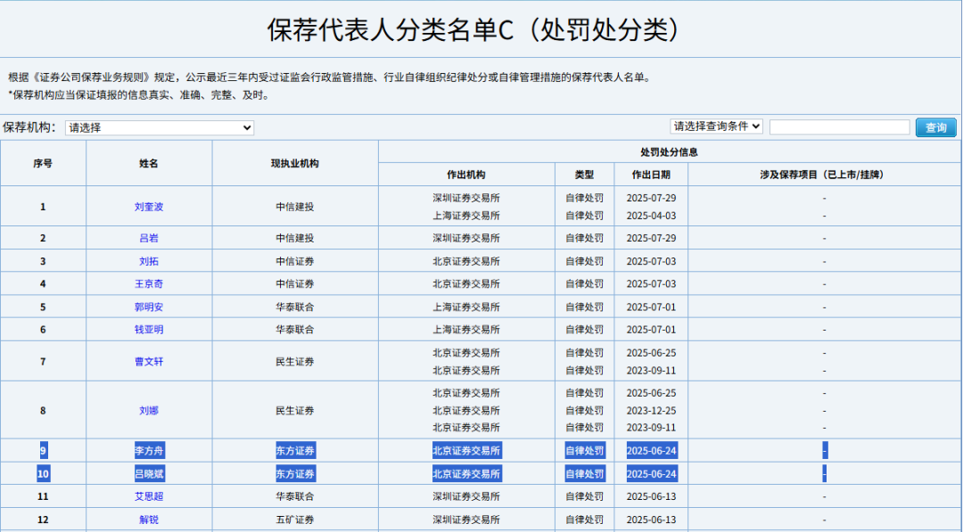
Task: Click the search text input field
Action: click(x=839, y=127)
